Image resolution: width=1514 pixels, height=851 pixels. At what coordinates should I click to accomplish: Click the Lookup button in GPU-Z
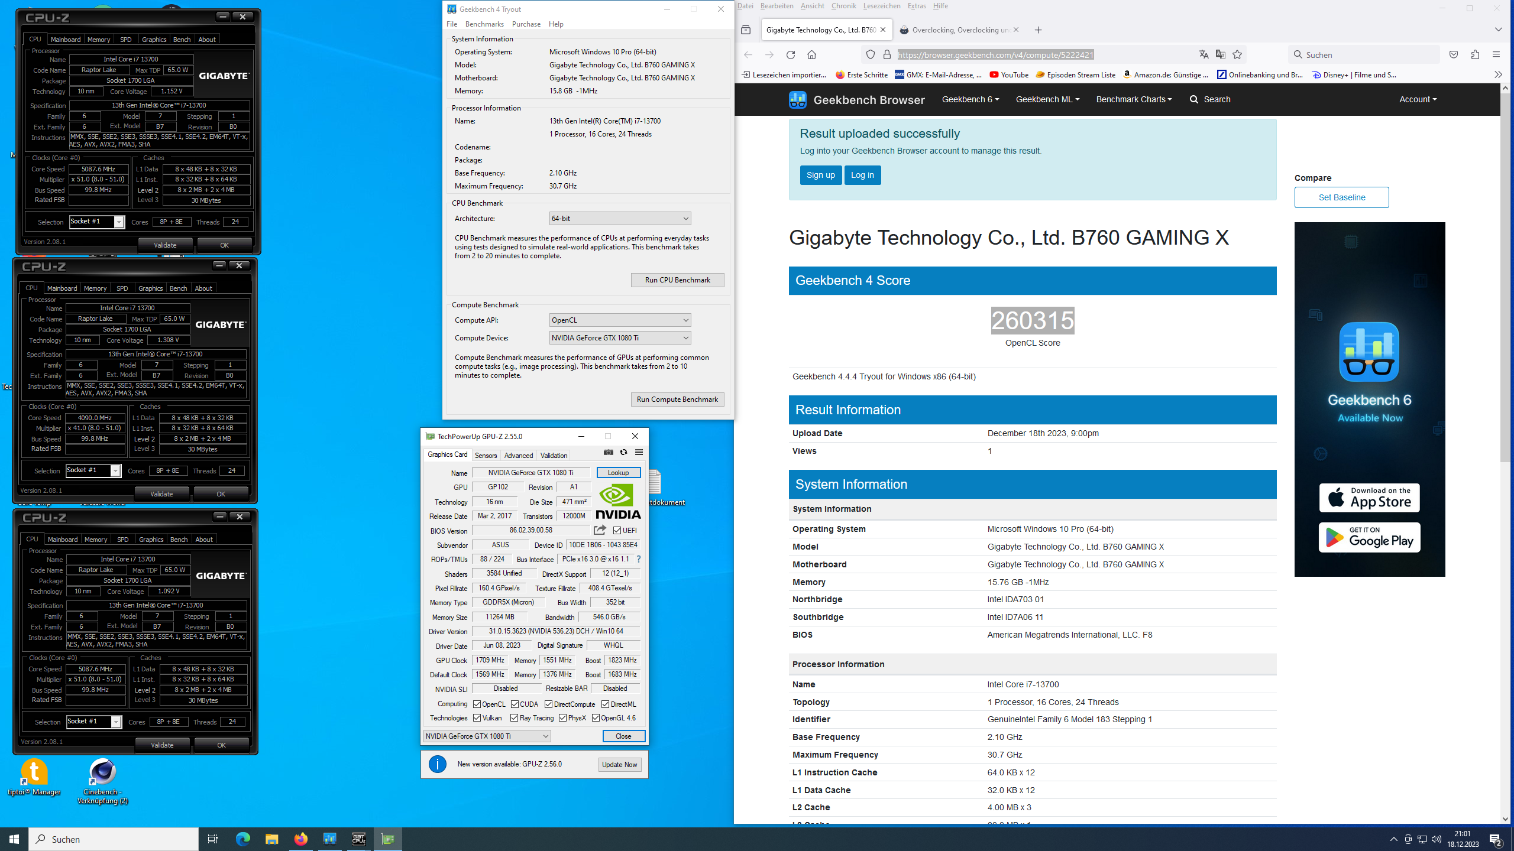pyautogui.click(x=618, y=473)
